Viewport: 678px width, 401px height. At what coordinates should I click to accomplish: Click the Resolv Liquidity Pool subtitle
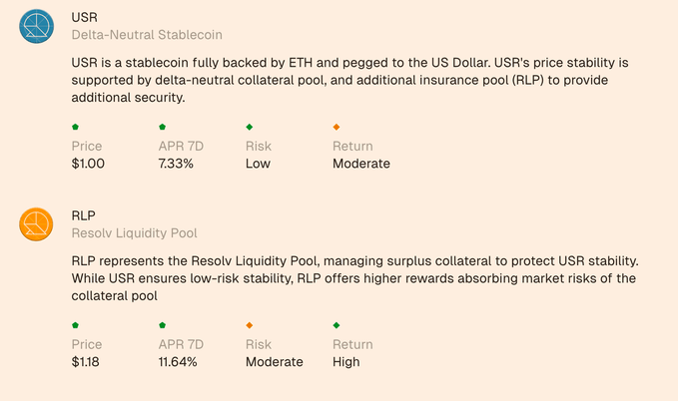(134, 233)
